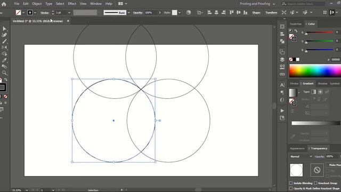
Task: Open the Basic brush definition dropdown
Action: pos(129,13)
